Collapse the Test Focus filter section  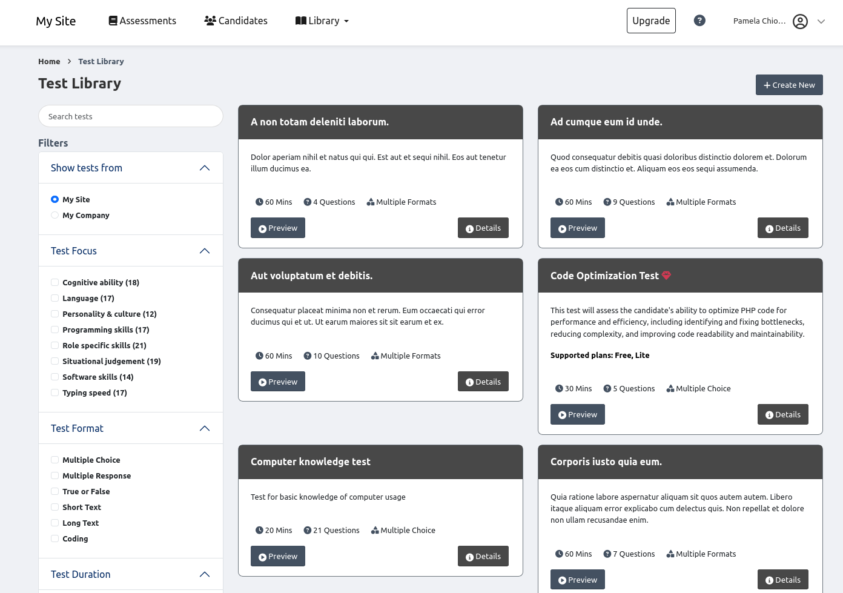tap(205, 251)
